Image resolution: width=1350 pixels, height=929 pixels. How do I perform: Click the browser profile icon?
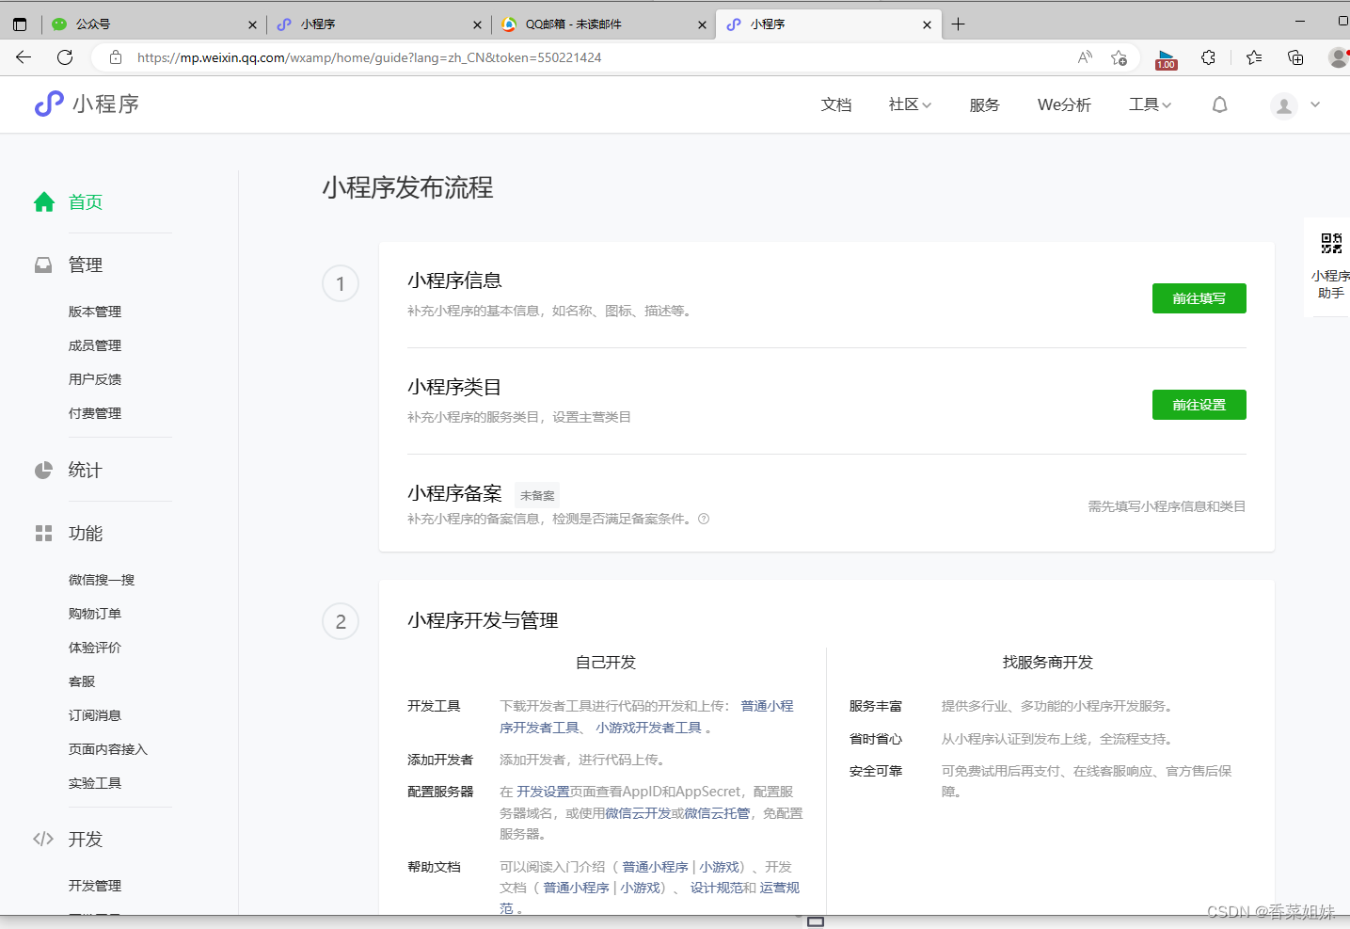click(x=1339, y=57)
